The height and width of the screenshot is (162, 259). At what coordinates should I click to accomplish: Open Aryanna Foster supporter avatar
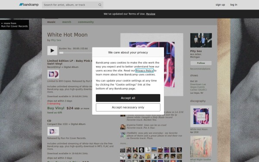[123, 127]
